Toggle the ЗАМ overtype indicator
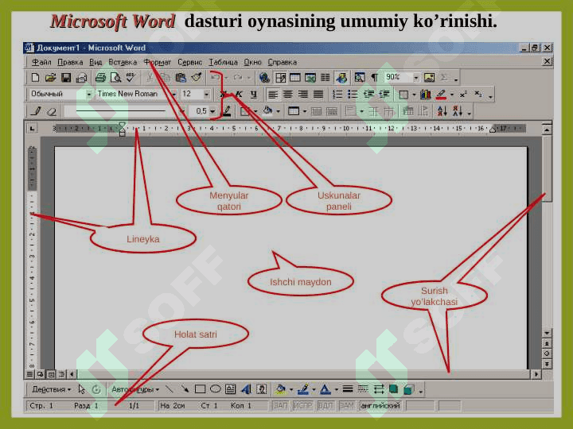The width and height of the screenshot is (573, 429). click(x=347, y=406)
